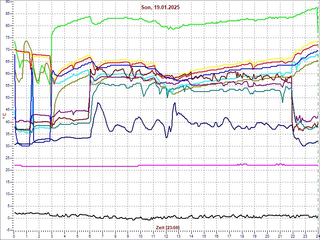Select the 30 tick label on the temperature axis
Screen dimensions: 320x240
(7, 146)
